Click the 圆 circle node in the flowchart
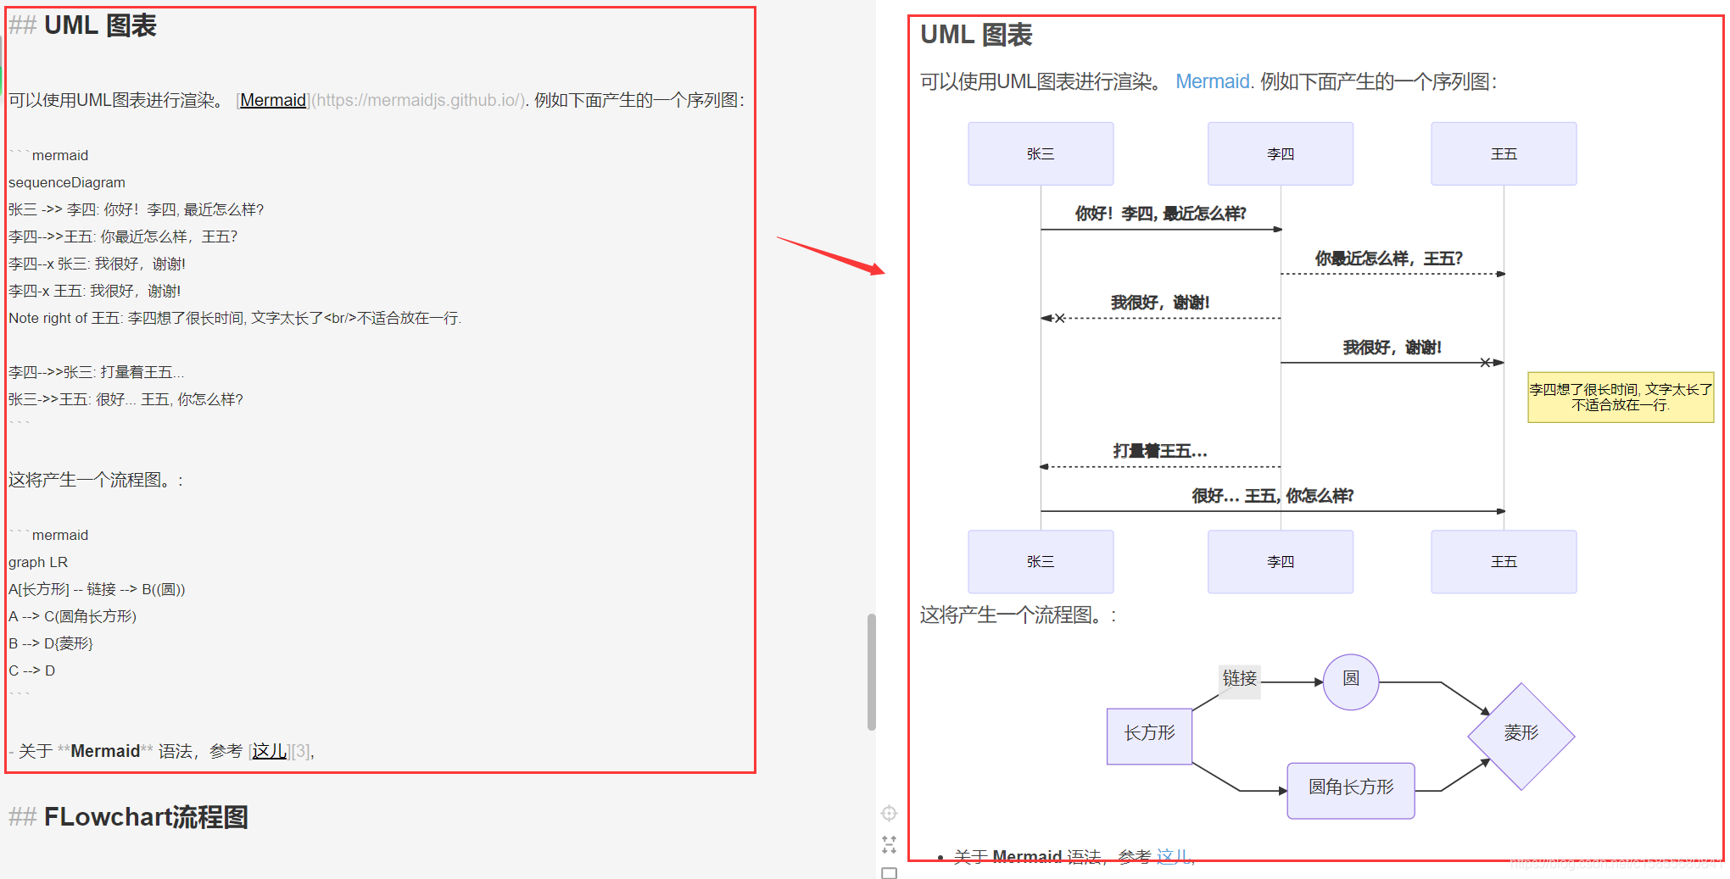This screenshot has width=1730, height=879. [x=1351, y=682]
